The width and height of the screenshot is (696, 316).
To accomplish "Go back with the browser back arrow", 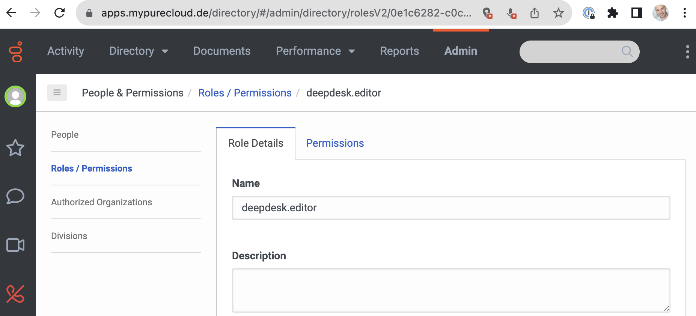I will click(x=12, y=13).
